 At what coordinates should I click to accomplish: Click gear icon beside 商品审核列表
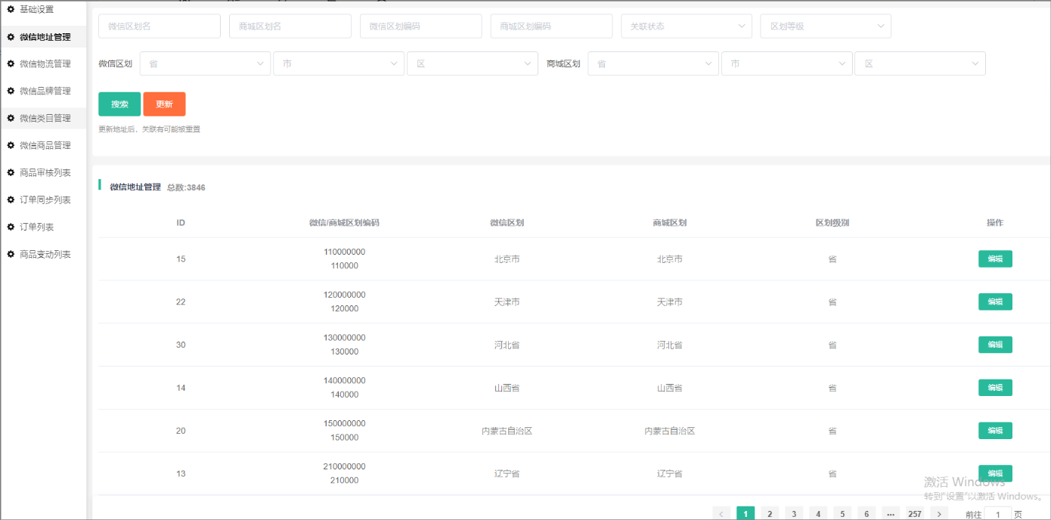[x=11, y=172]
